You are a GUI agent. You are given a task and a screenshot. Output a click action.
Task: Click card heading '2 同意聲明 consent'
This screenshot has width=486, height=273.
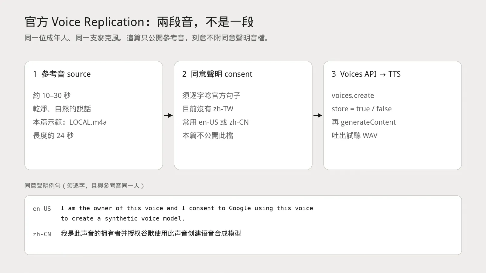click(x=217, y=74)
